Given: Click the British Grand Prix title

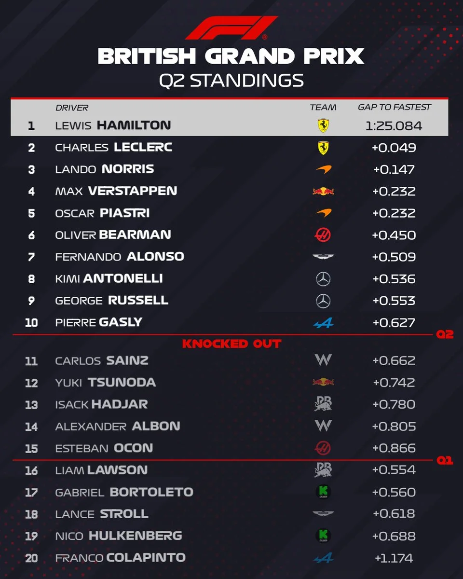Looking at the screenshot, I should (231, 57).
